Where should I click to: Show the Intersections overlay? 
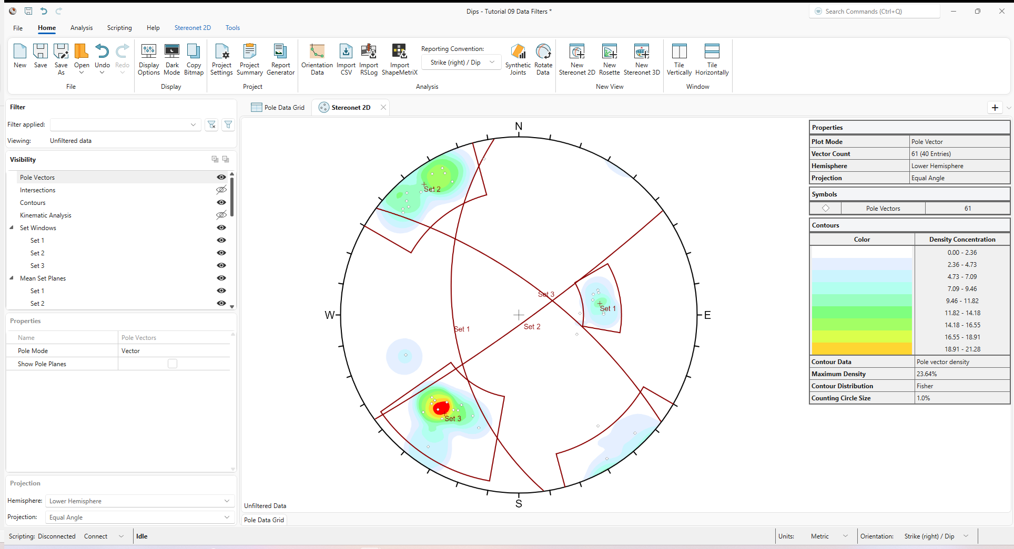[x=221, y=190]
